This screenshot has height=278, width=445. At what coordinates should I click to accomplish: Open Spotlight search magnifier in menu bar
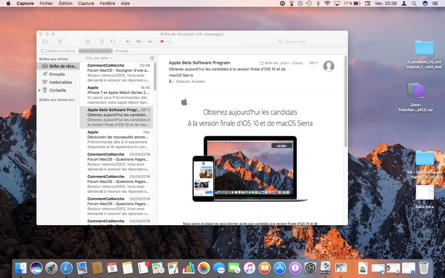[414, 3]
